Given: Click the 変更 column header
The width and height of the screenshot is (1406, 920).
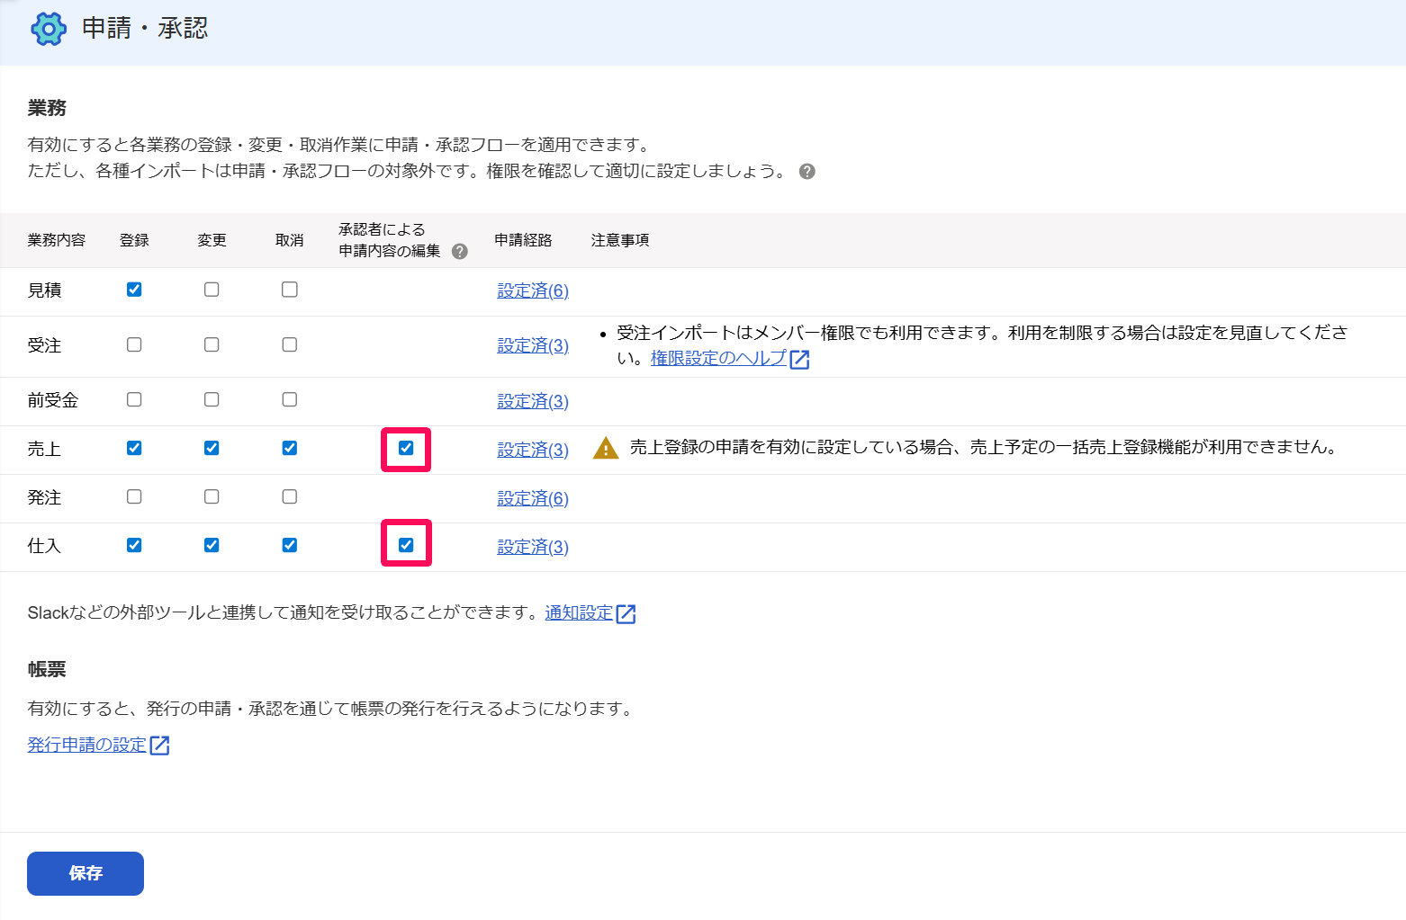Looking at the screenshot, I should (x=212, y=240).
